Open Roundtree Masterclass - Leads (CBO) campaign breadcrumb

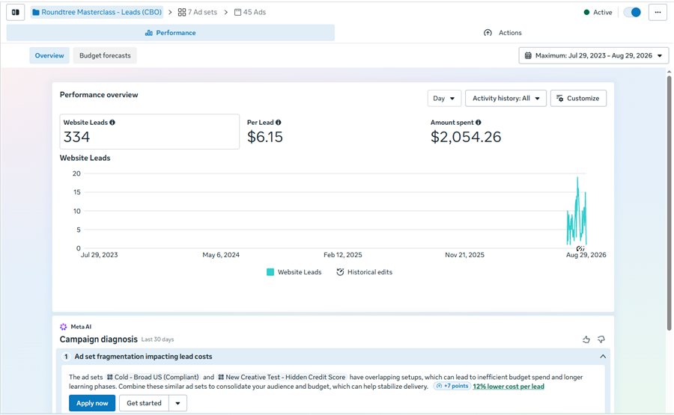pyautogui.click(x=97, y=12)
